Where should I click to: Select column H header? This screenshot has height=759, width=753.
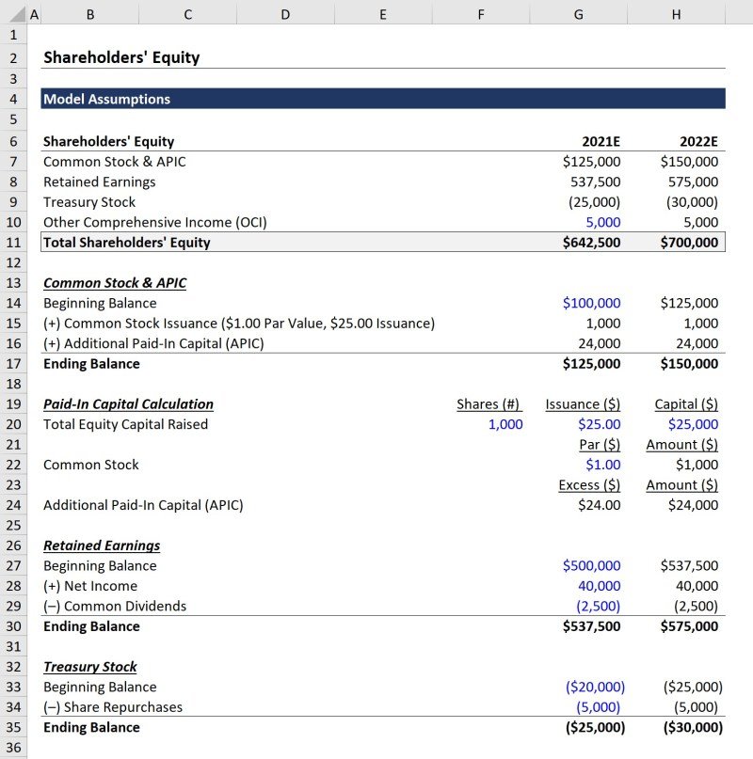pos(676,15)
